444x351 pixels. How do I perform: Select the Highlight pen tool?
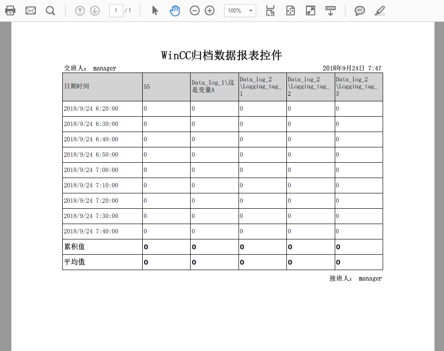click(x=379, y=10)
